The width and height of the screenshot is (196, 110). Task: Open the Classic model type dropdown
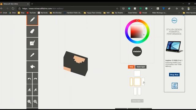(137, 101)
